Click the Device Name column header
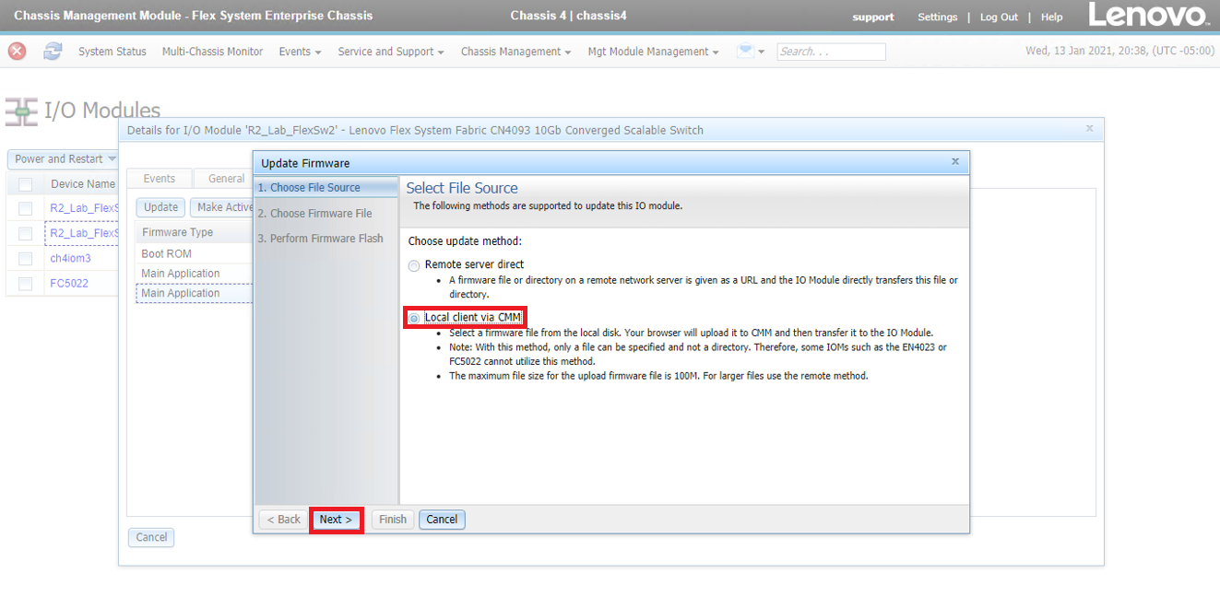The height and width of the screenshot is (597, 1220). click(x=83, y=184)
